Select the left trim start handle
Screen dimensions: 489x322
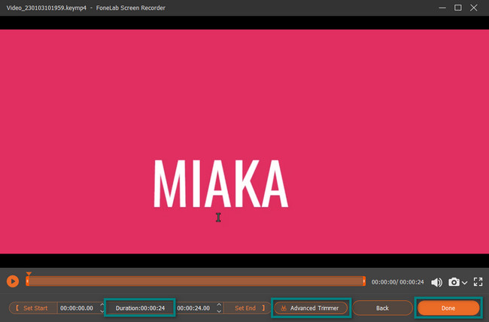[27, 281]
